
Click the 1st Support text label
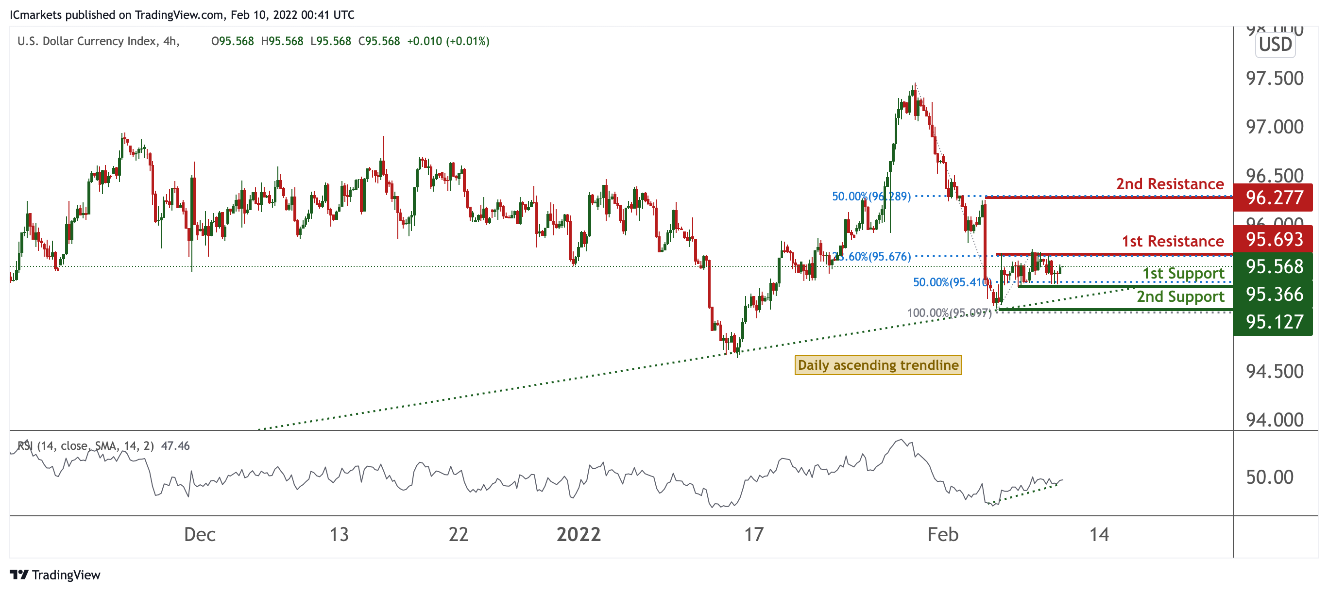click(1183, 273)
